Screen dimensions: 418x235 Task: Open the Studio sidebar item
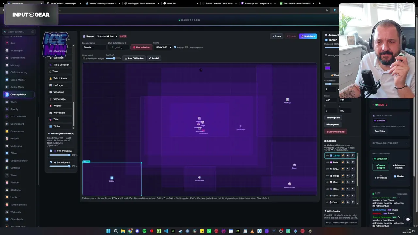(x=14, y=102)
